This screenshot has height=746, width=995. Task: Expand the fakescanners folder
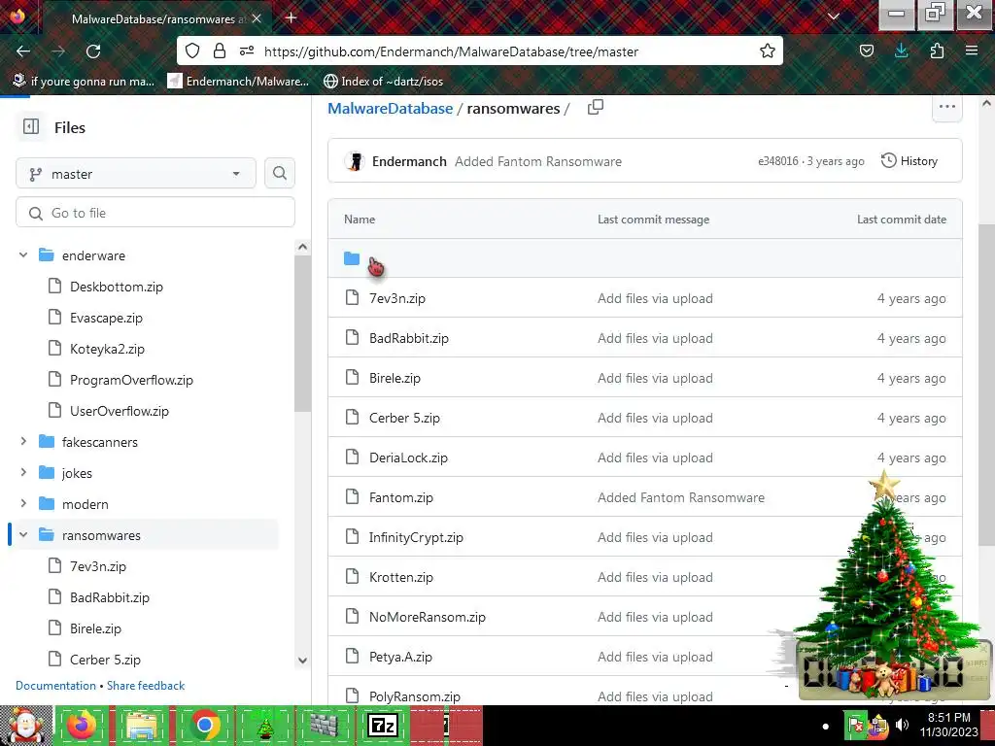pos(23,442)
